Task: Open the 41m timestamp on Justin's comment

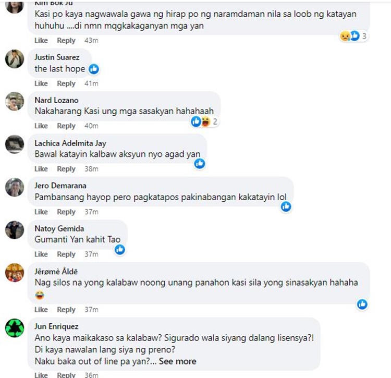Action: 91,83
